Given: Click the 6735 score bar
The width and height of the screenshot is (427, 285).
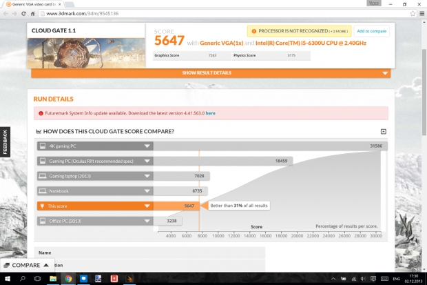Looking at the screenshot, I should click(x=180, y=191).
